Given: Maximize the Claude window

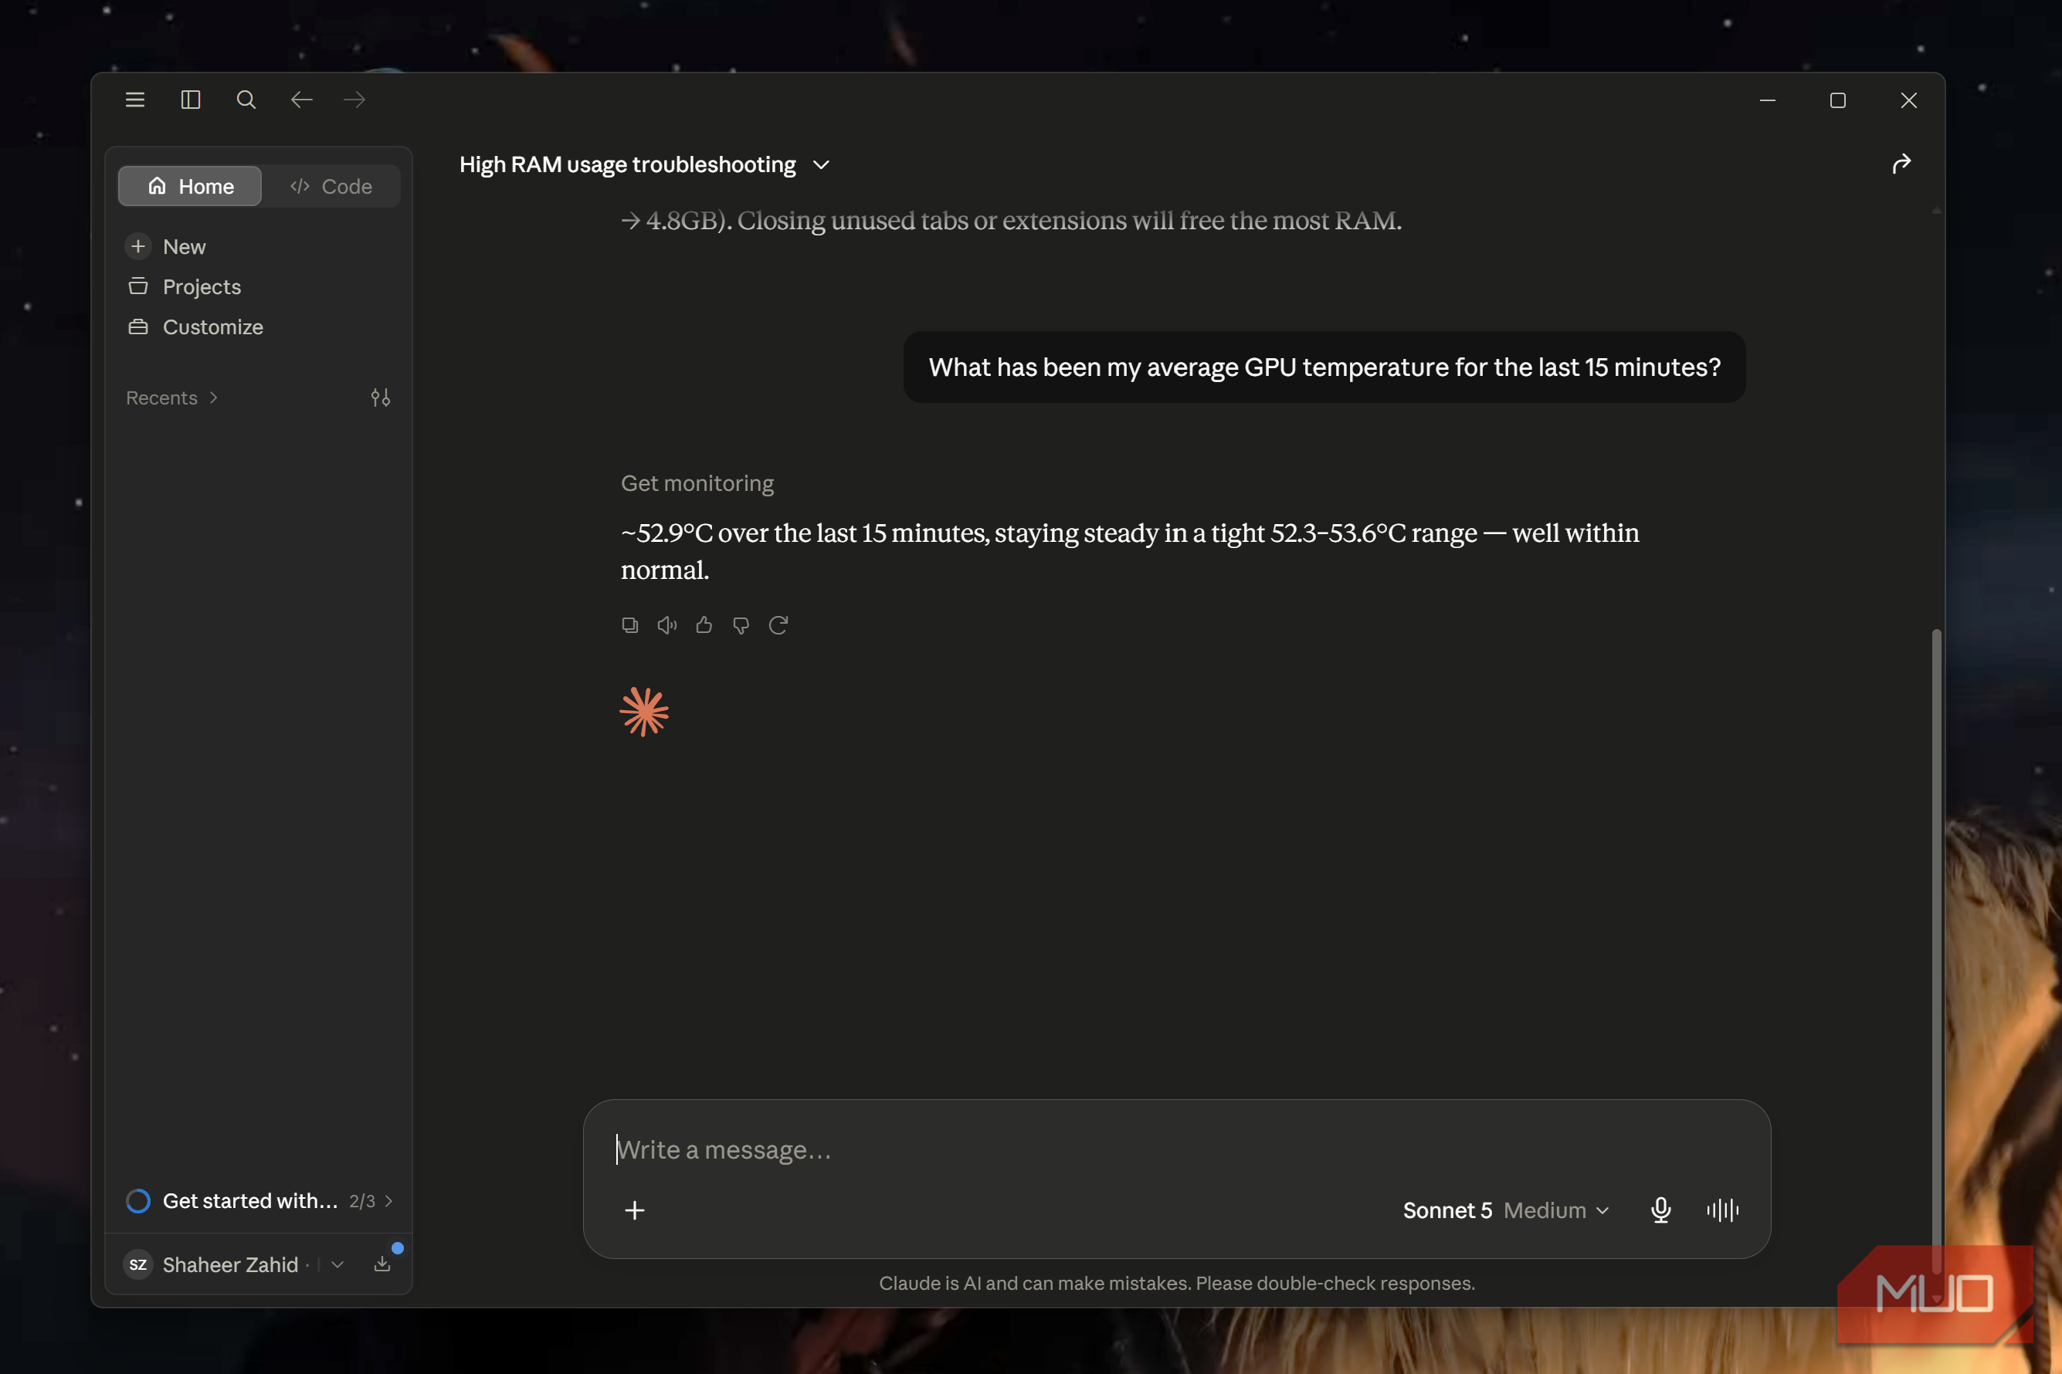Looking at the screenshot, I should pyautogui.click(x=1837, y=100).
